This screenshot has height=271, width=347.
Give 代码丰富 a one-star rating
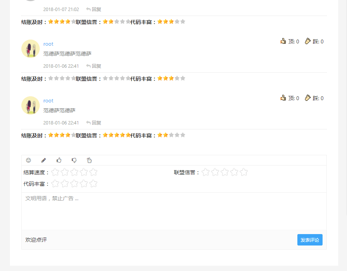point(55,184)
